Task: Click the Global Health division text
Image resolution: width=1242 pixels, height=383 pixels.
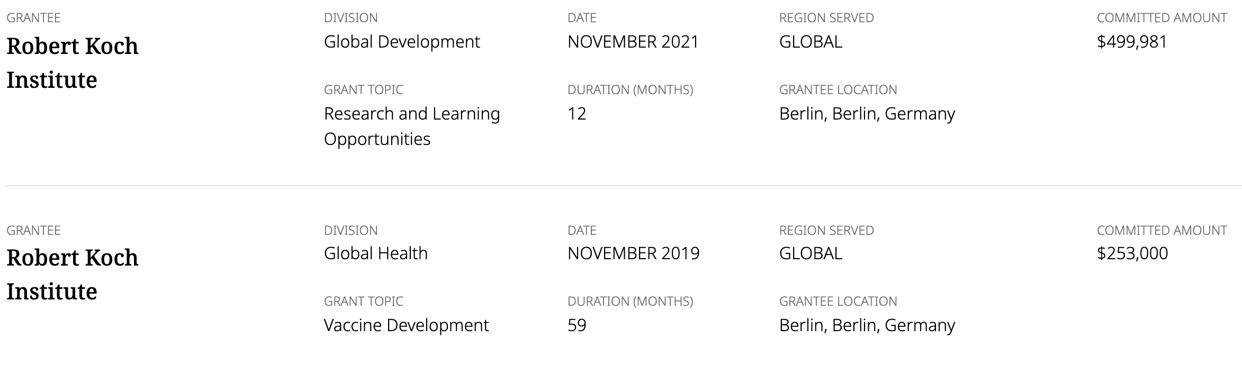Action: click(375, 253)
